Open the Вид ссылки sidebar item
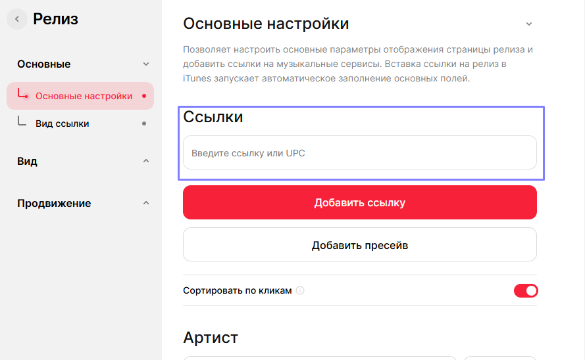Screen dimensions: 585x360 point(63,124)
